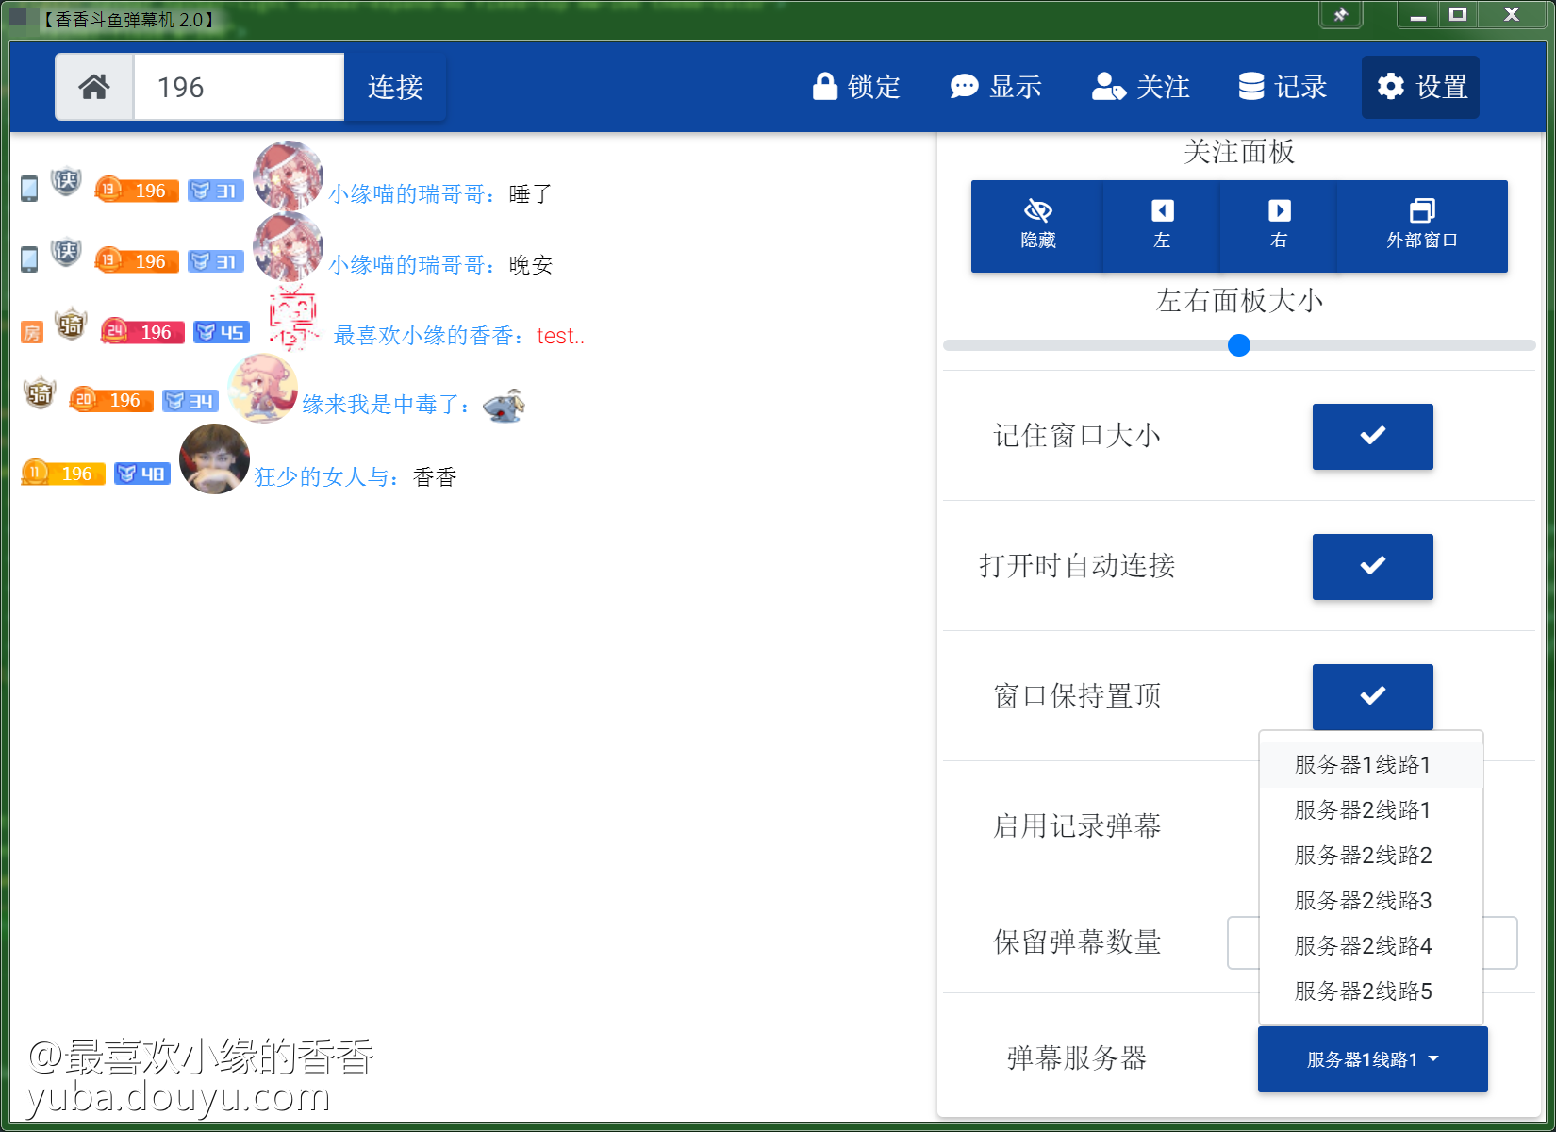The width and height of the screenshot is (1556, 1132).
Task: Hide the follow panel with 隐藏
Action: 1037,226
